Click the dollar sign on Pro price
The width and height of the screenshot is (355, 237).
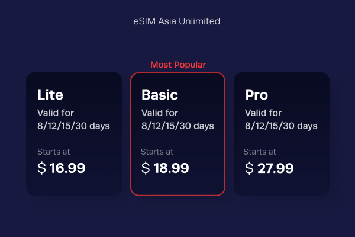249,168
